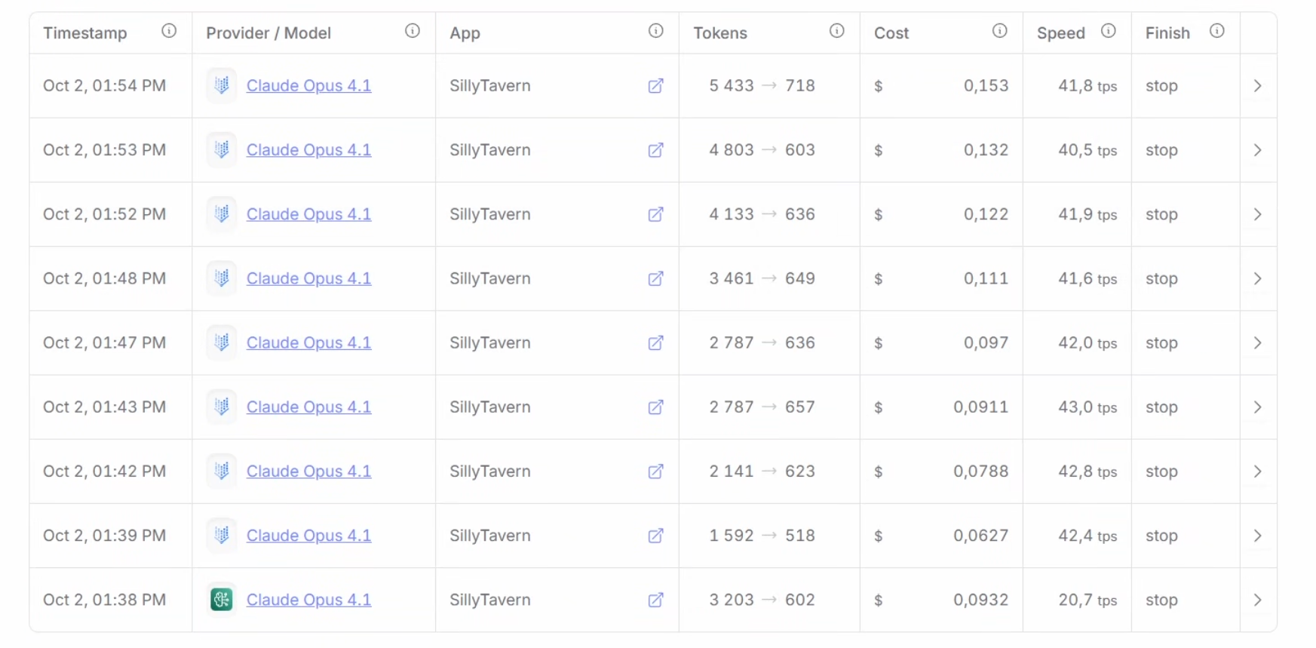Expand the 01:47 PM row chevron
The image size is (1316, 648).
pyautogui.click(x=1257, y=343)
